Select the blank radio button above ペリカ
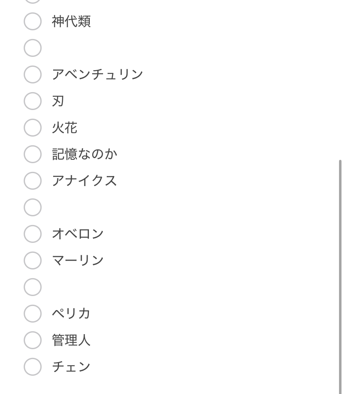The image size is (344, 394). coord(32,287)
